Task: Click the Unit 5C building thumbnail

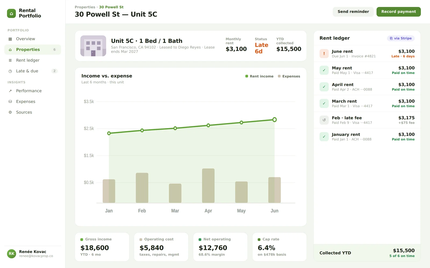Action: tap(93, 46)
